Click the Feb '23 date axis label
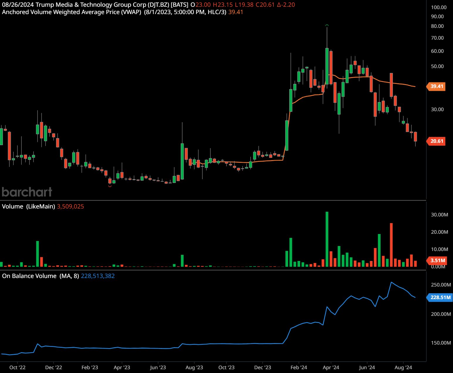 click(90, 367)
